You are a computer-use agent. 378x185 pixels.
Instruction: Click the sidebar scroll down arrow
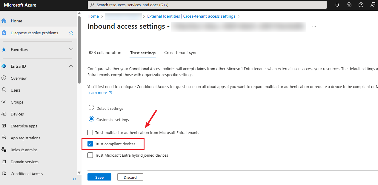tap(79, 172)
